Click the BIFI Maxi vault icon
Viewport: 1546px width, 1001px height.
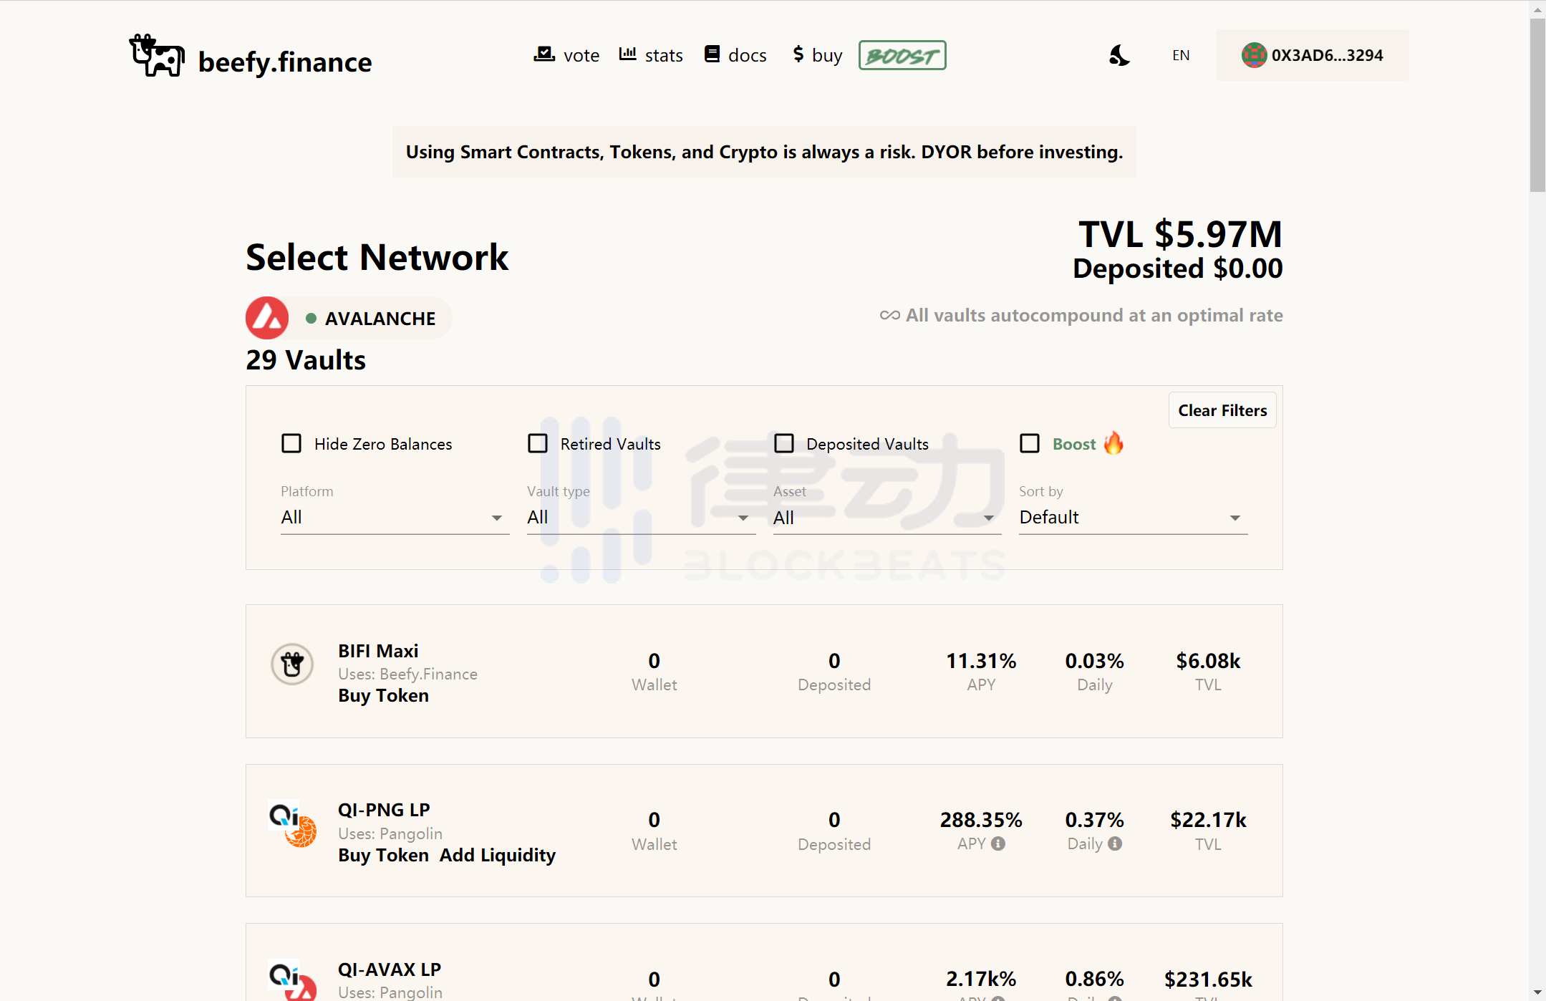click(x=292, y=664)
